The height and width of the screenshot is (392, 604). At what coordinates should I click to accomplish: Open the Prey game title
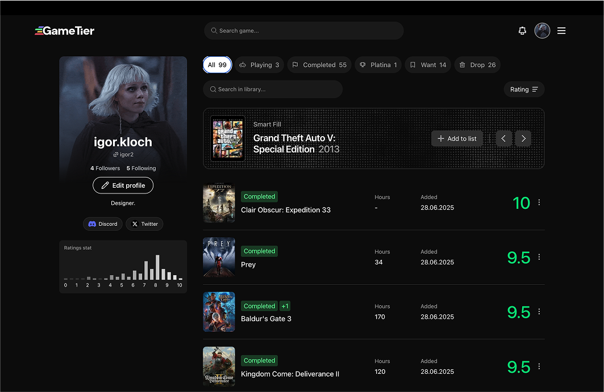[x=248, y=265]
